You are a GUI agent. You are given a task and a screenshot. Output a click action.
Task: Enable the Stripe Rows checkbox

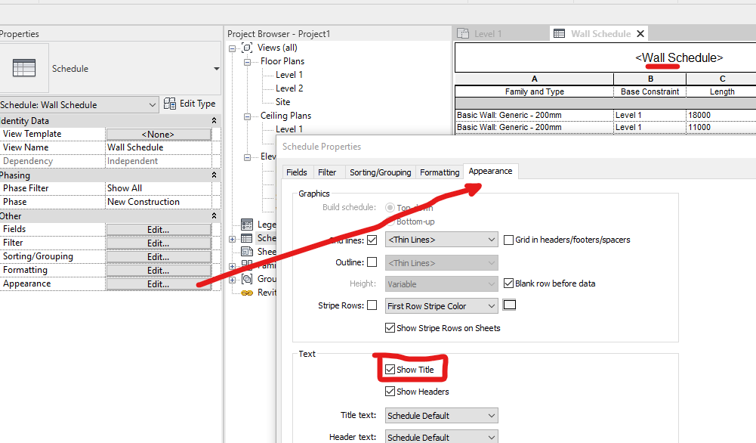pyautogui.click(x=372, y=305)
